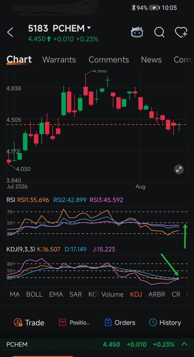The image size is (194, 357).
Task: Tap the 4.030 low price label
Action: click(23, 169)
